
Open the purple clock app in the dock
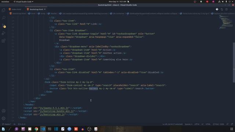(17, 129)
